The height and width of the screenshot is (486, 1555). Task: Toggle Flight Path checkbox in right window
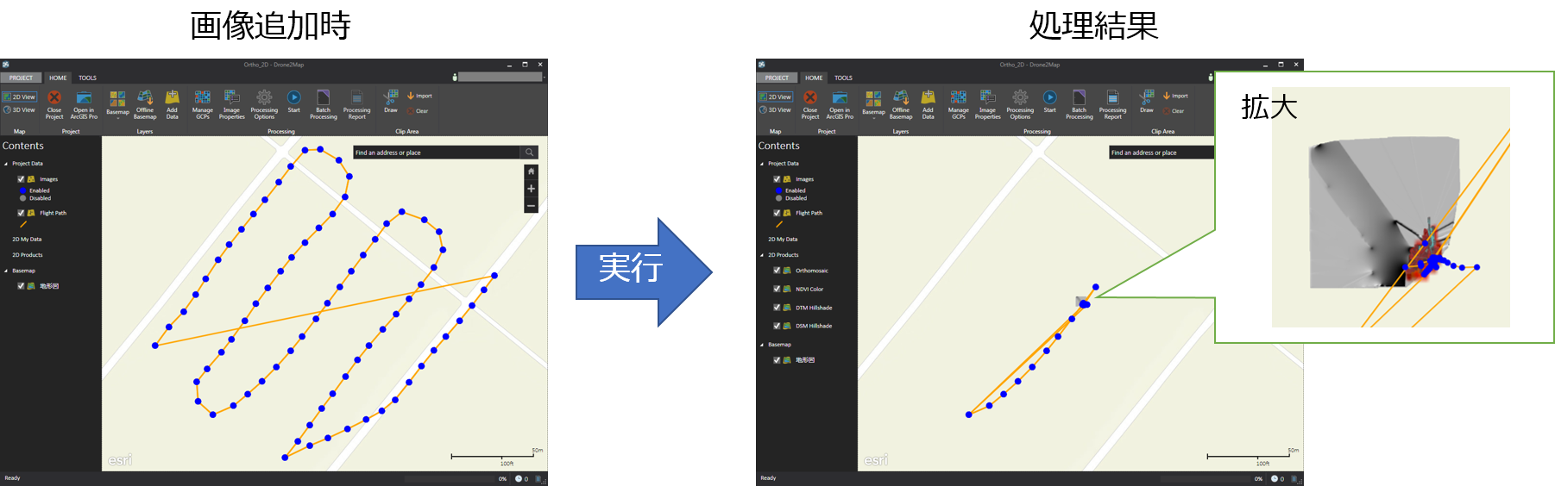tap(777, 213)
